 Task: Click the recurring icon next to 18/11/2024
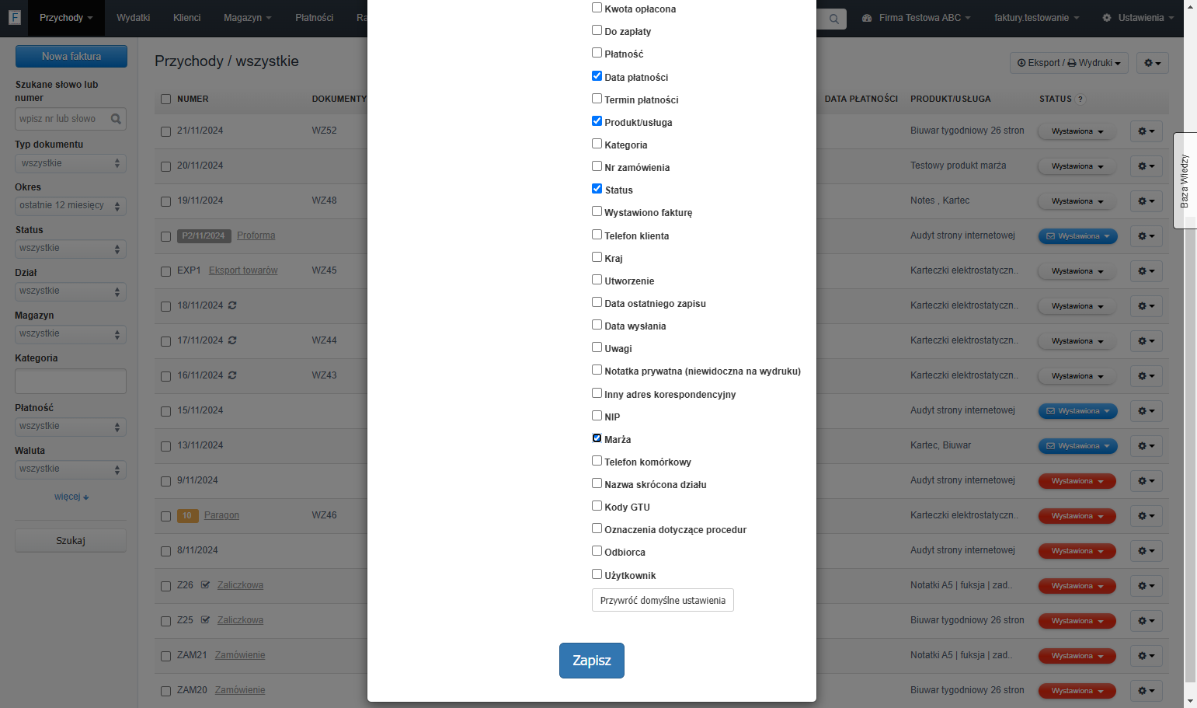232,305
